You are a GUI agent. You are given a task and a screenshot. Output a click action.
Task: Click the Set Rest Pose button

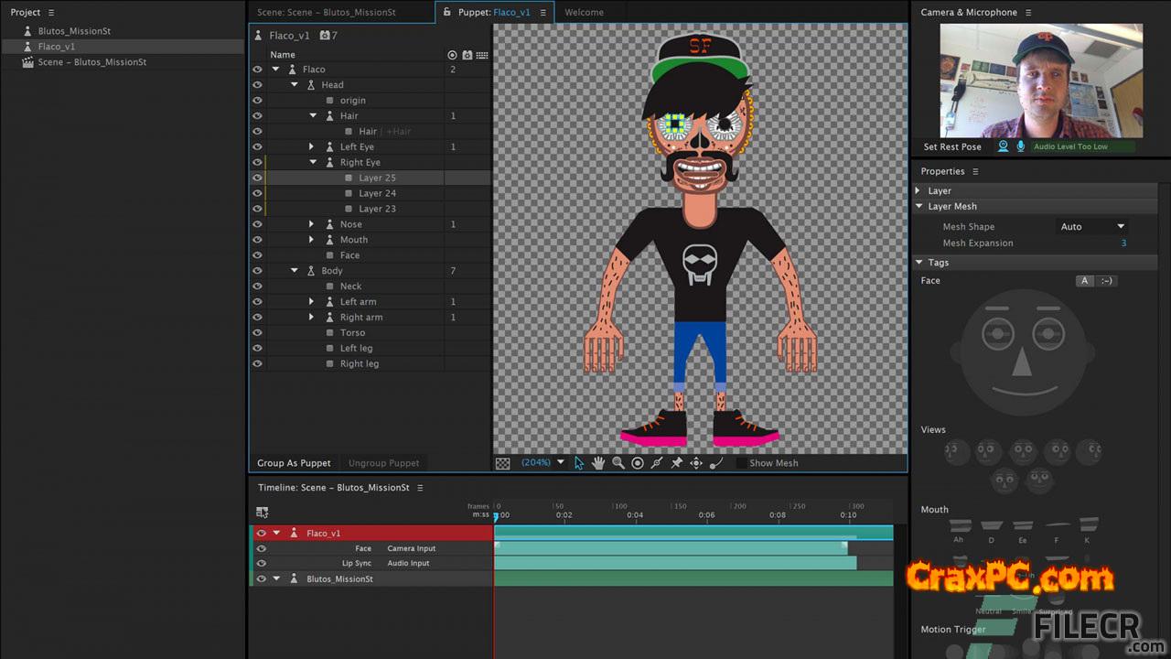(951, 146)
